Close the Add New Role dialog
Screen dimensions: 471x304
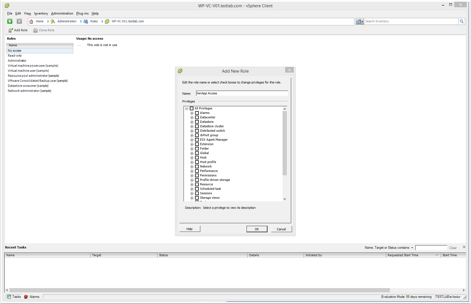coord(289,70)
